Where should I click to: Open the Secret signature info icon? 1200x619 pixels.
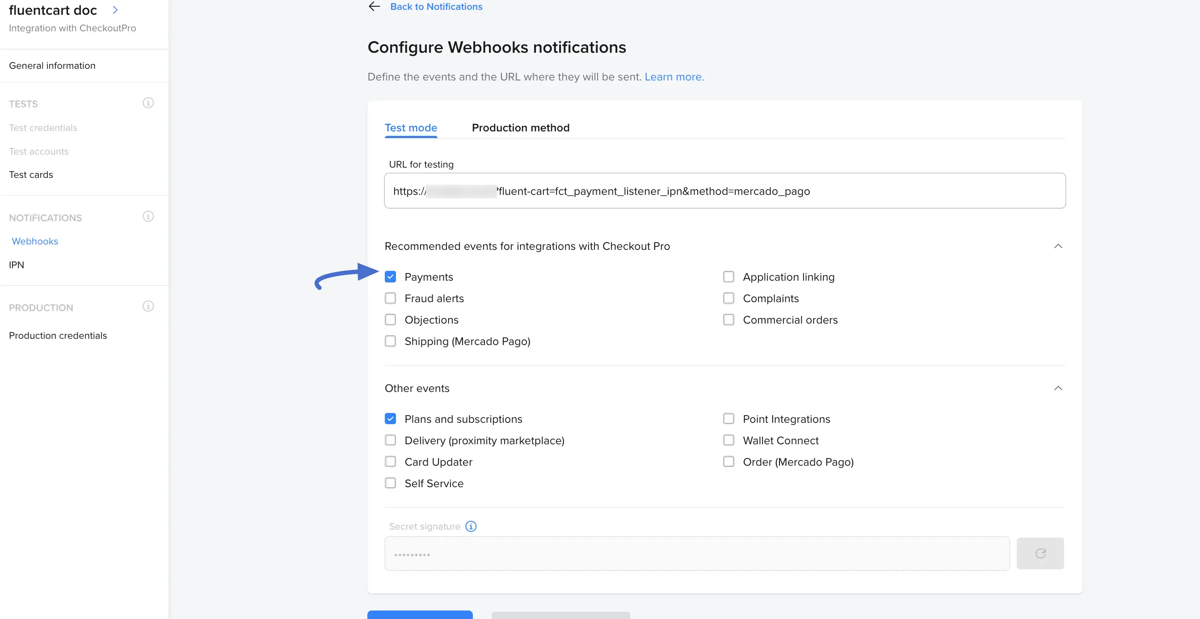click(471, 526)
